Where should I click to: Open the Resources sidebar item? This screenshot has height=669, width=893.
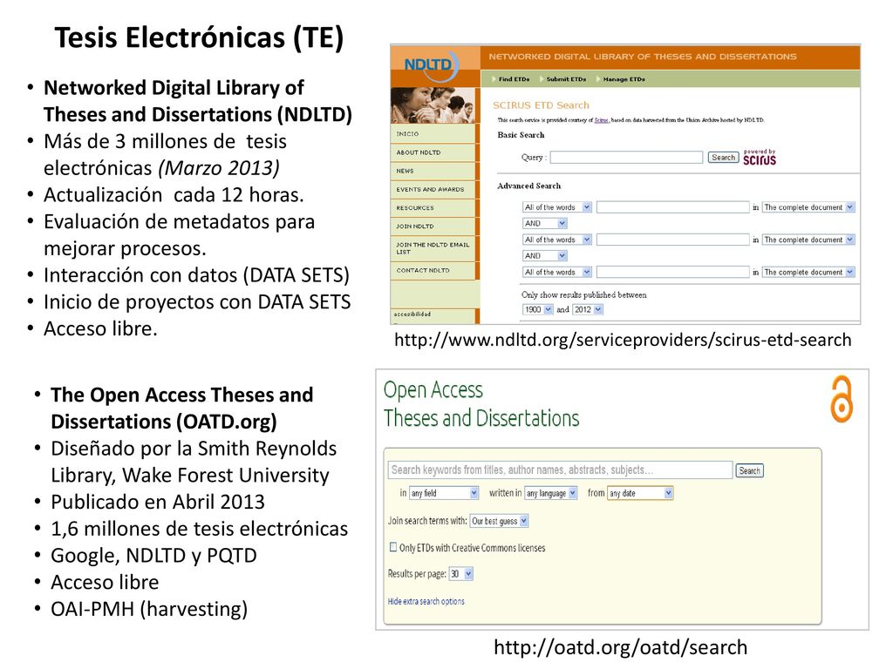[x=415, y=207]
